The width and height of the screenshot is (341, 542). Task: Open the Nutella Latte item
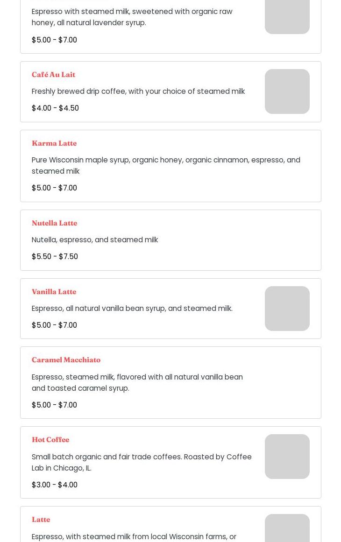(x=54, y=223)
